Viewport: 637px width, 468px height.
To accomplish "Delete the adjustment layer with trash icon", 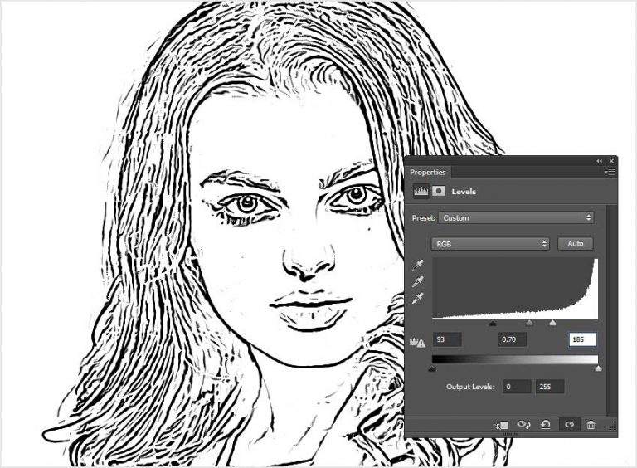I will click(591, 425).
